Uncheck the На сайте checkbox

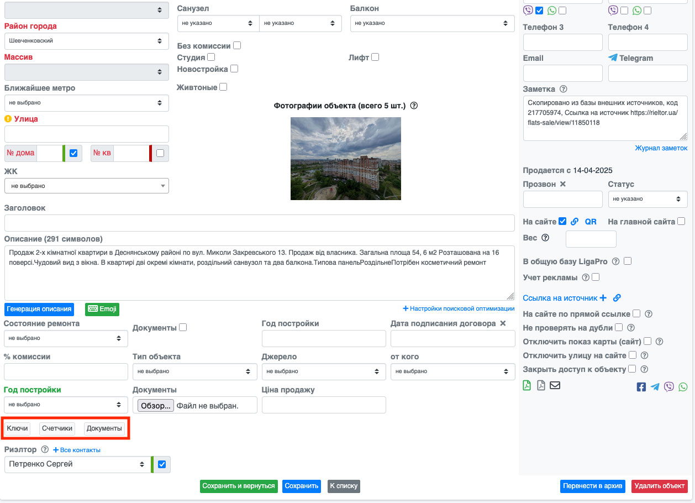tap(562, 222)
